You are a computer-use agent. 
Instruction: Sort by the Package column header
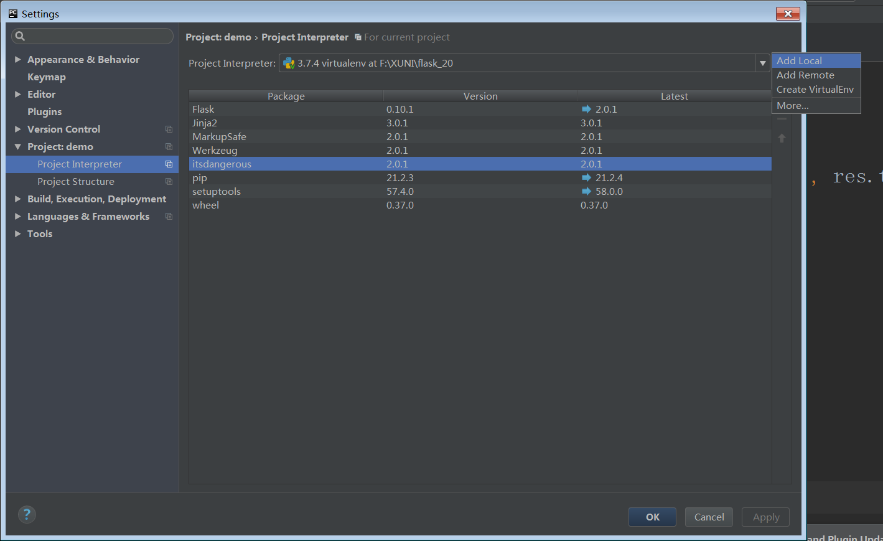(286, 96)
